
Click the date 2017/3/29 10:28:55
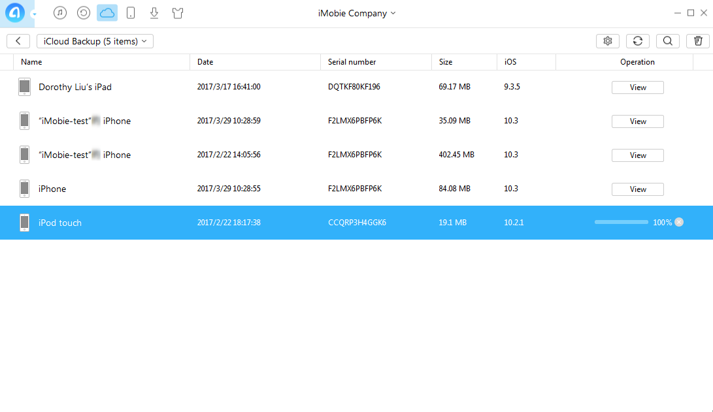[229, 189]
